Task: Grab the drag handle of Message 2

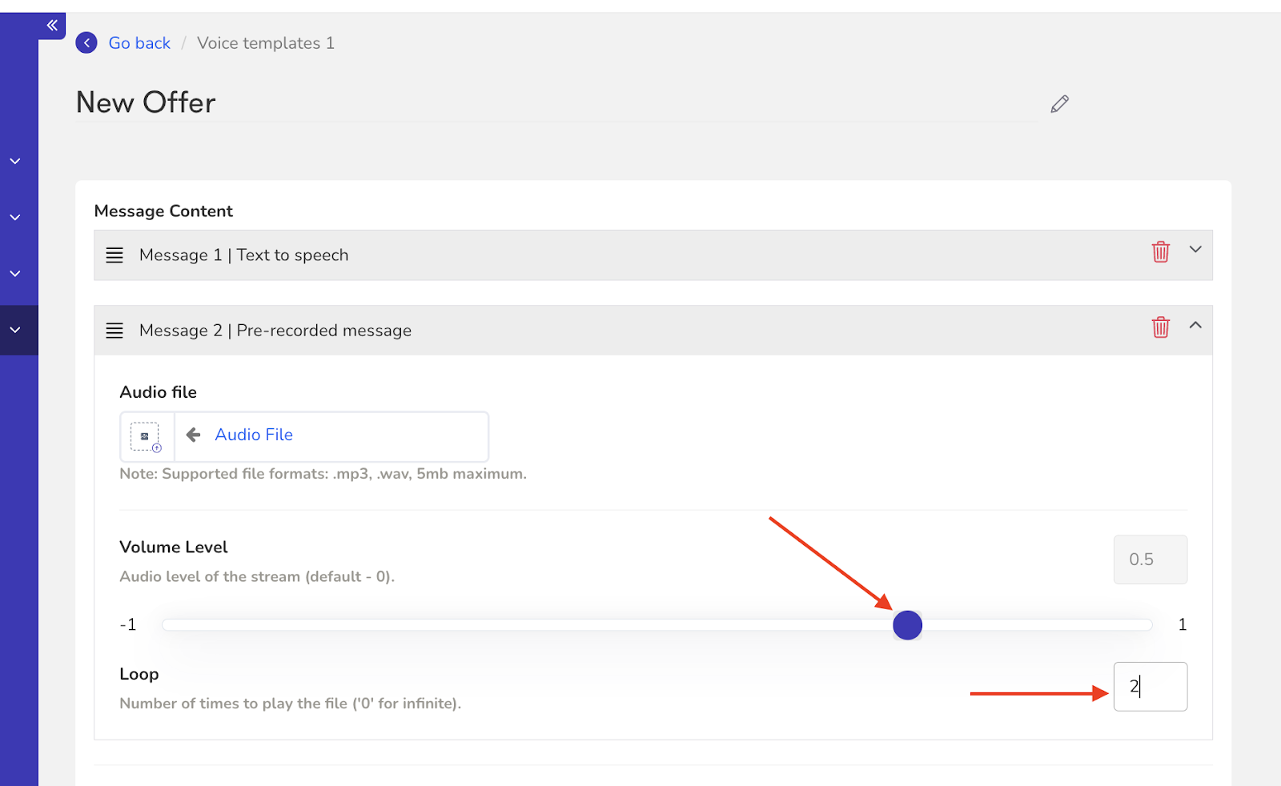Action: tap(114, 330)
